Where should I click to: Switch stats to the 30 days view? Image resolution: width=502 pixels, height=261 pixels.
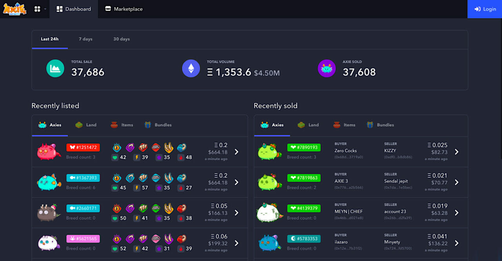point(121,39)
